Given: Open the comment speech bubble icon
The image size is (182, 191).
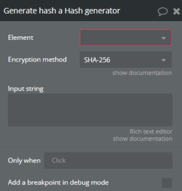Looking at the screenshot, I should (163, 11).
